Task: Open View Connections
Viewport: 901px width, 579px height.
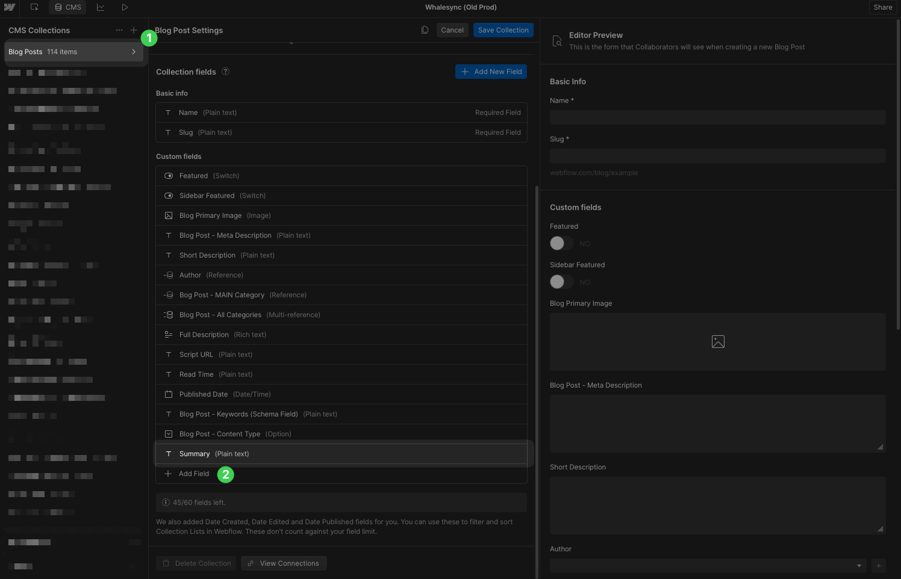Action: point(284,563)
